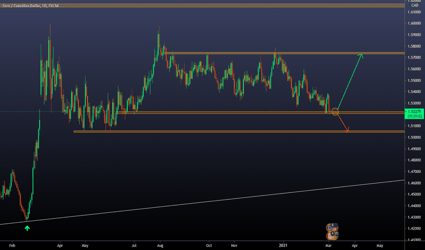The width and height of the screenshot is (425, 250).
Task: Click the 1.61000 price axis label
Action: [x=414, y=12]
